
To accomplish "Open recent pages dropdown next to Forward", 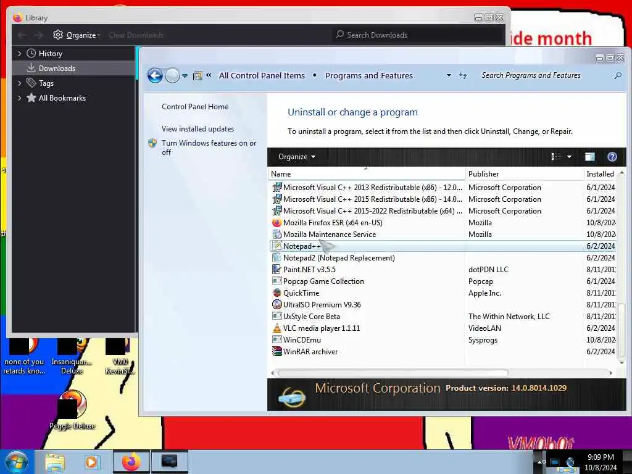I will (185, 76).
